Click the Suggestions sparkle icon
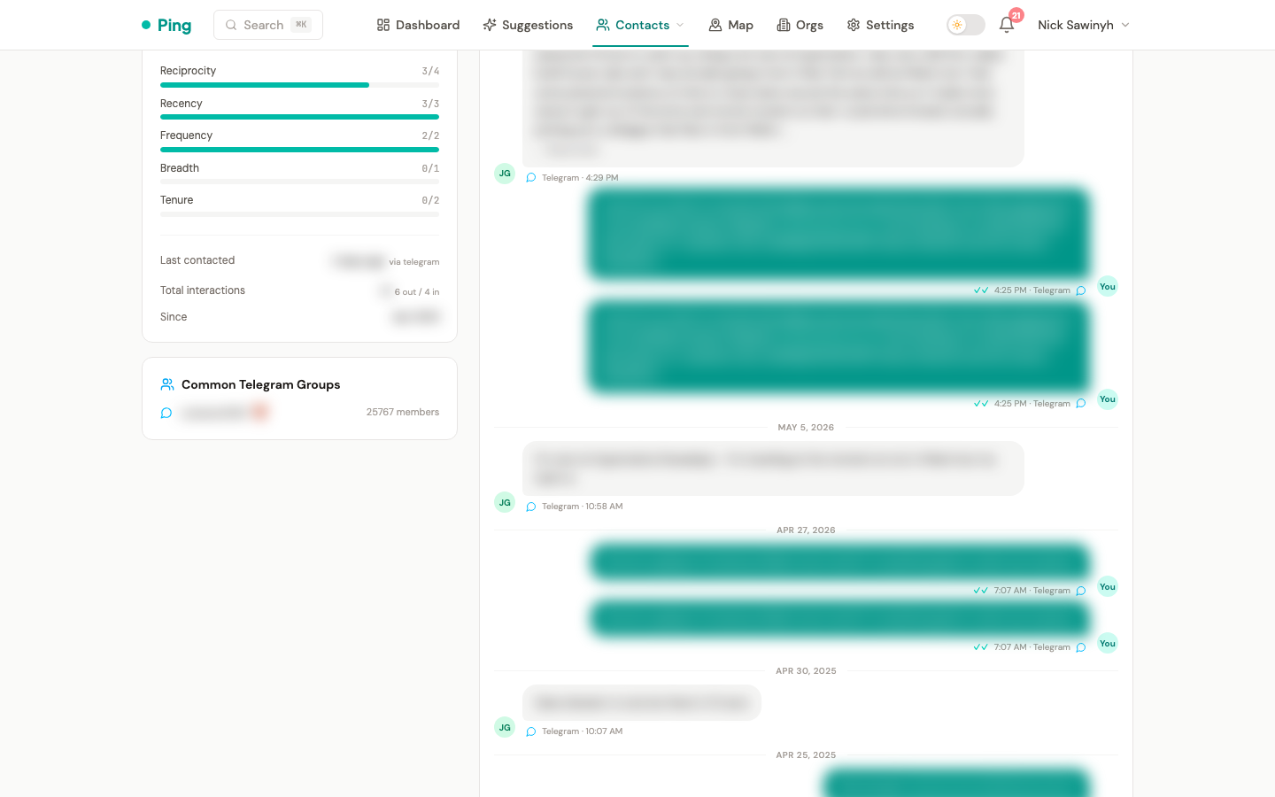This screenshot has width=1275, height=797. [490, 25]
